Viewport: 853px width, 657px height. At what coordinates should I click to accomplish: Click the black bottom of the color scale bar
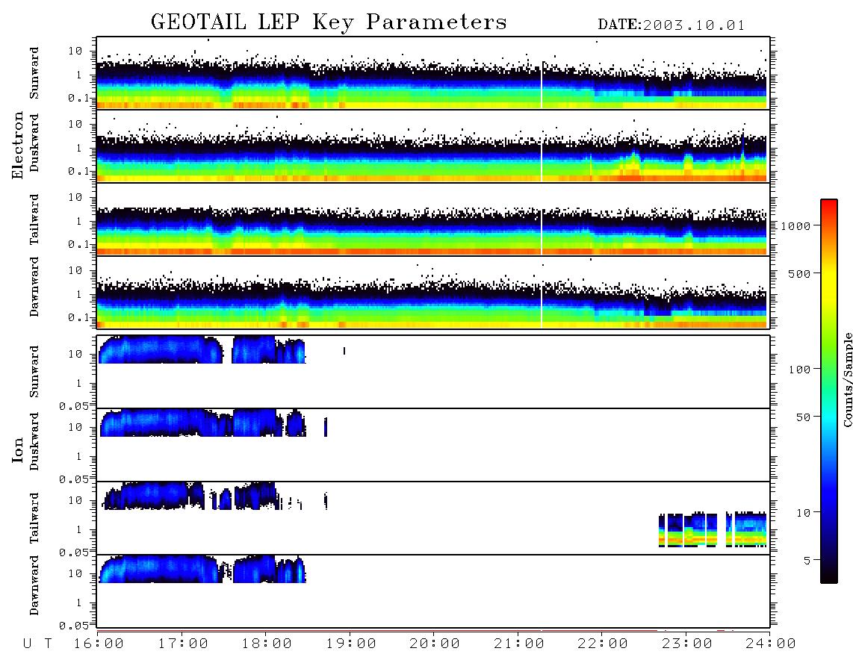pyautogui.click(x=828, y=576)
